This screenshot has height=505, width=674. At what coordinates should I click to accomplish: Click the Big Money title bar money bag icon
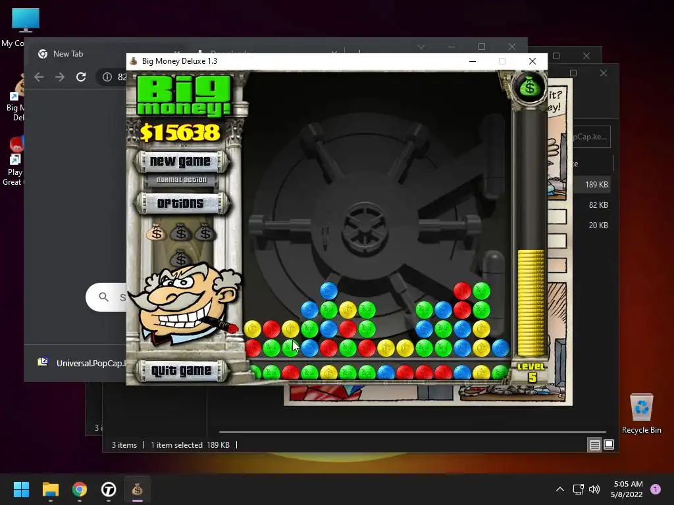click(x=134, y=61)
